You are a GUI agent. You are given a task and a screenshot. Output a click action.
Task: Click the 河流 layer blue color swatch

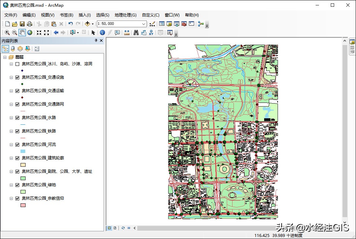pos(23,152)
